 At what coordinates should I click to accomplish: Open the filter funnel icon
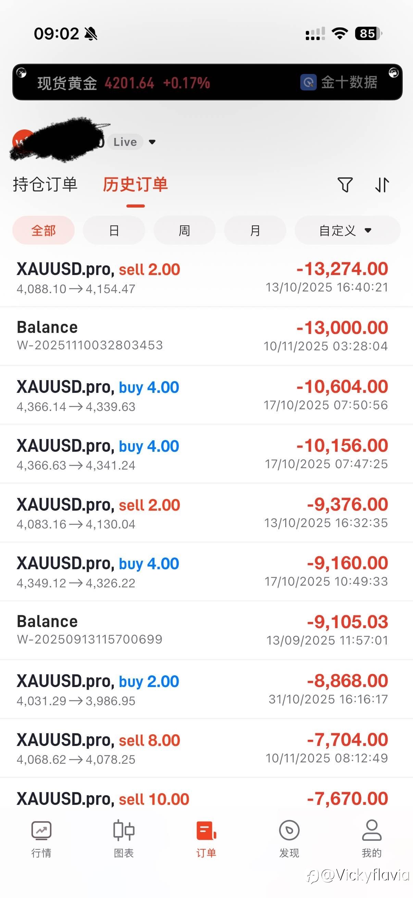click(x=345, y=185)
